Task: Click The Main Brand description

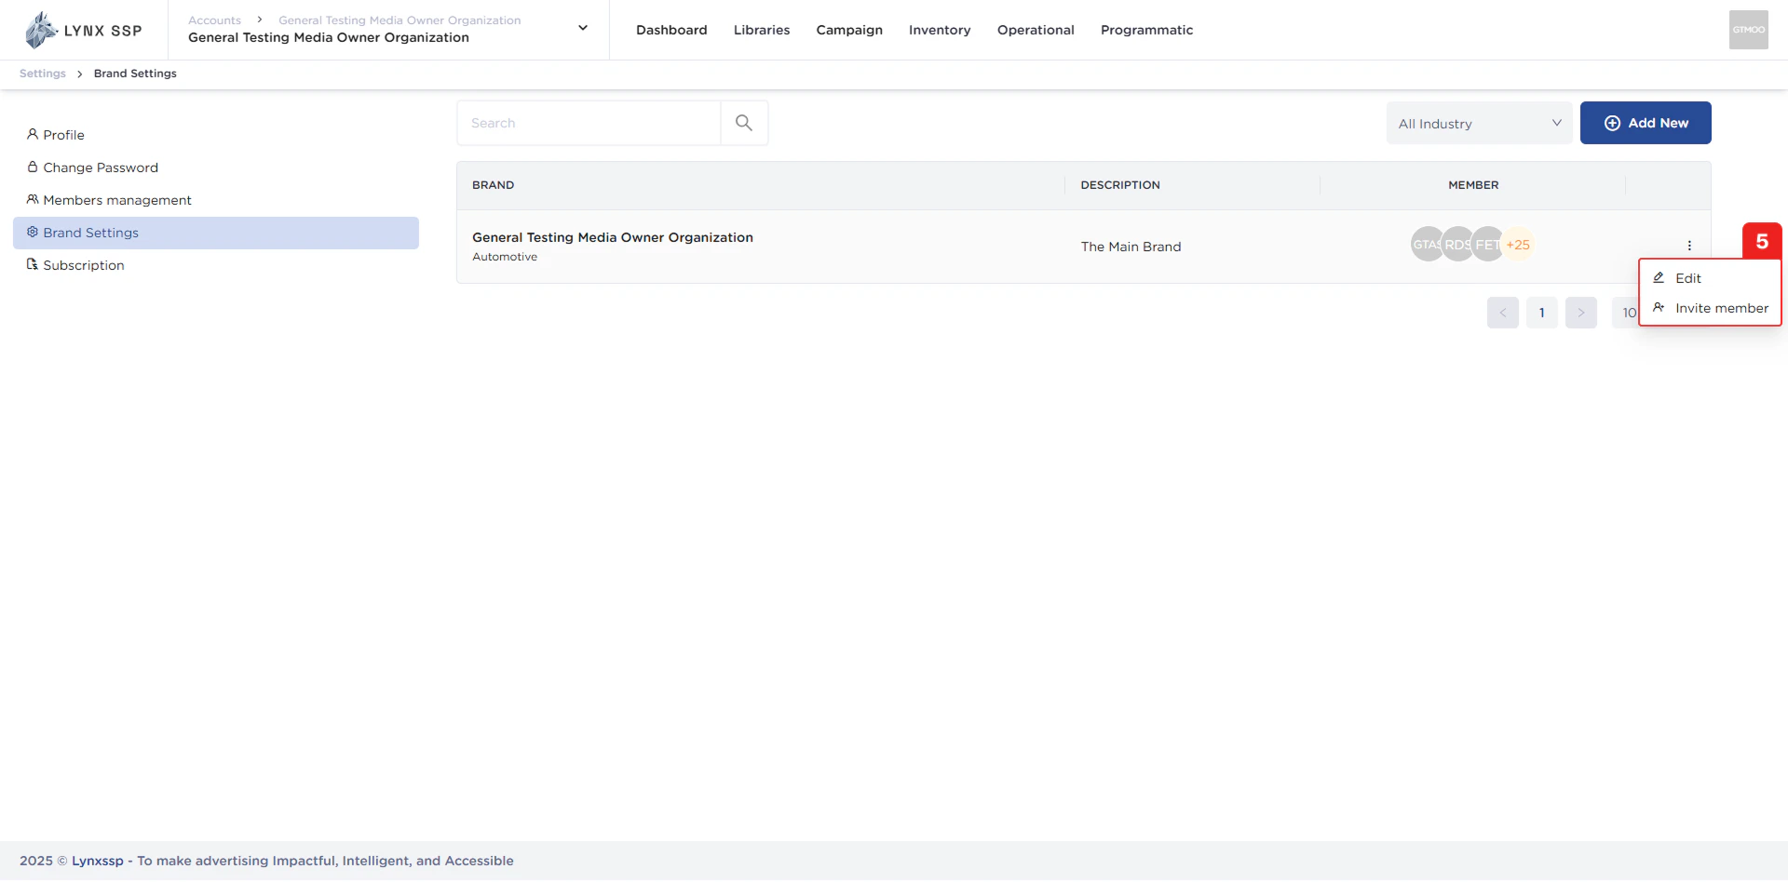Action: coord(1131,247)
